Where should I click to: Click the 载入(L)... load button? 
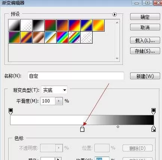(145, 40)
